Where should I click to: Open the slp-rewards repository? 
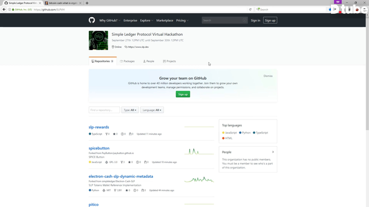[x=99, y=127]
